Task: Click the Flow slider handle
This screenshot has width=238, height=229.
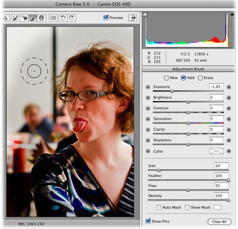Action: click(188, 191)
